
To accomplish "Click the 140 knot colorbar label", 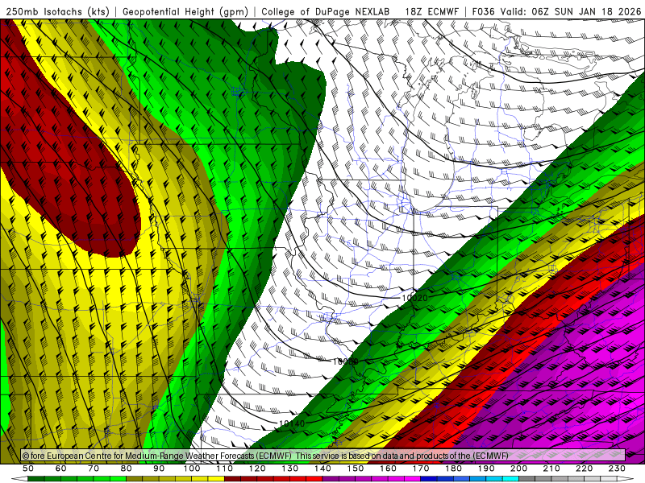I will (322, 469).
